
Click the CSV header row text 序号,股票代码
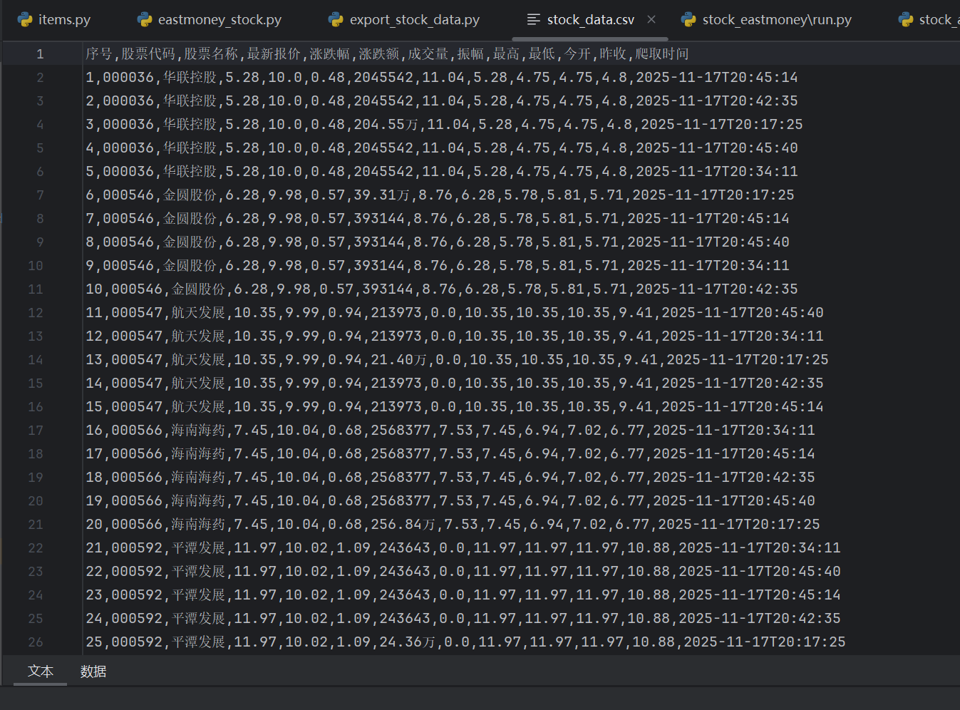(x=130, y=54)
